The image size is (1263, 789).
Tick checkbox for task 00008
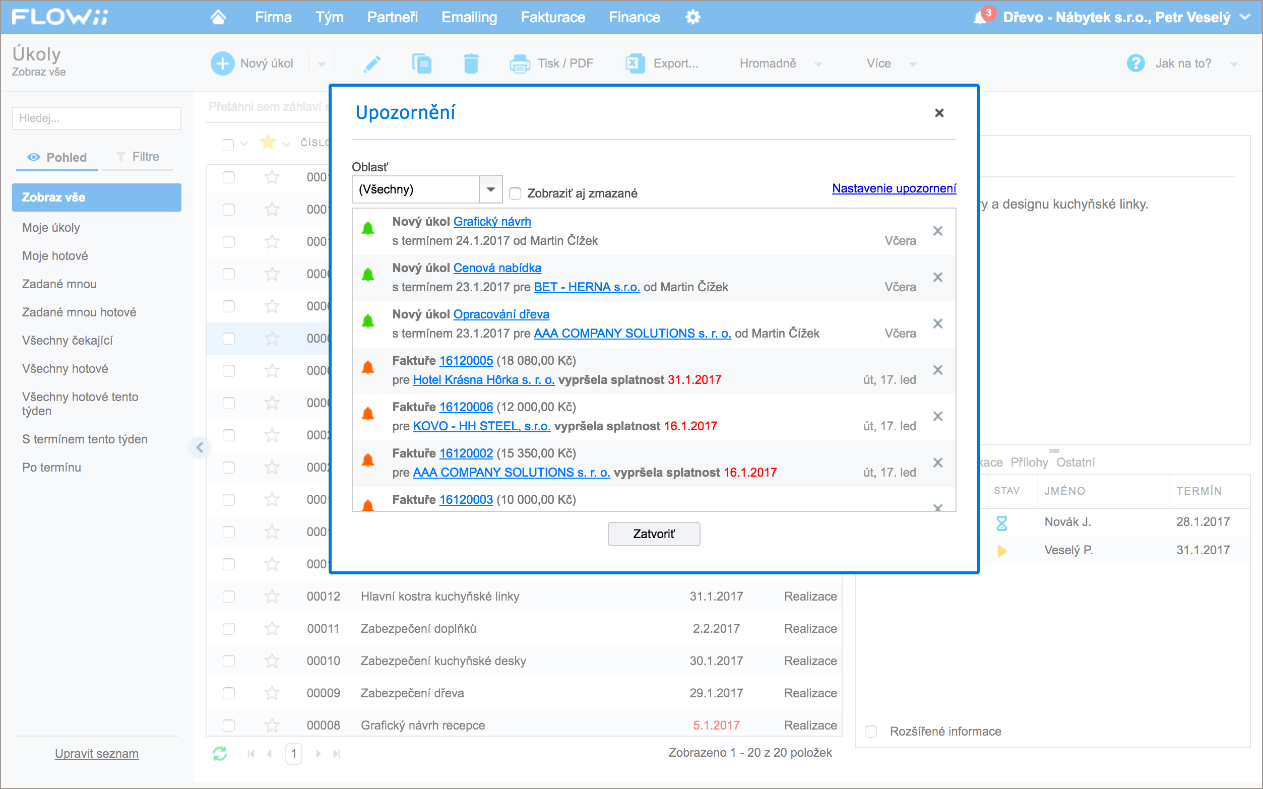229,726
